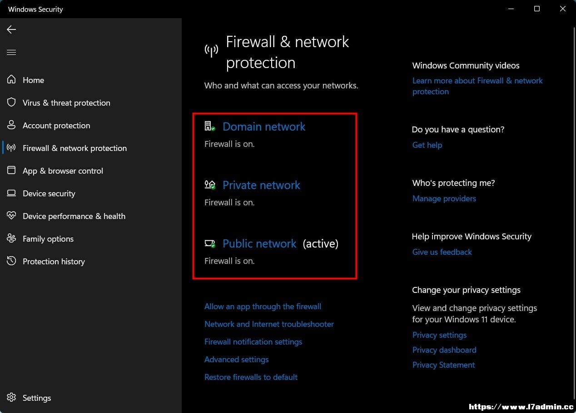Select the Virus & threat protection shield icon
This screenshot has height=413, width=576.
click(11, 102)
